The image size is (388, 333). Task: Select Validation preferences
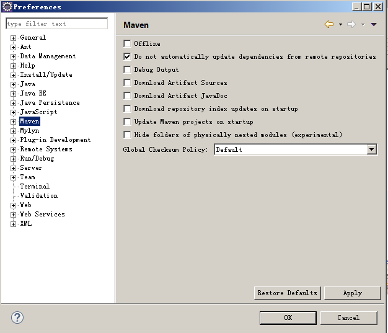(x=39, y=195)
